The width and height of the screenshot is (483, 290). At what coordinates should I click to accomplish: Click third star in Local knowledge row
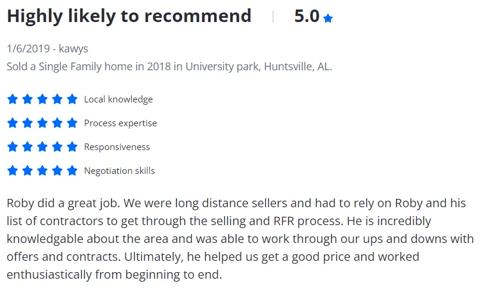(42, 99)
